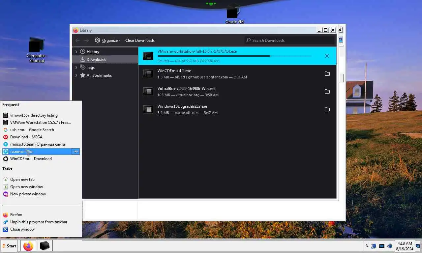Expand the Tags tree node arrow

coord(76,68)
